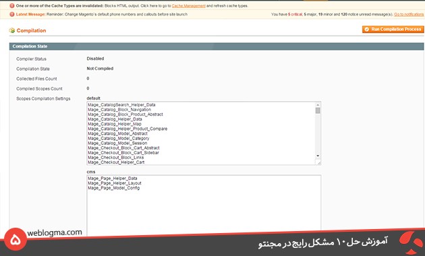Viewport: 425px width, 256px height.
Task: Click the Latest Message warning icon
Action: [12, 14]
